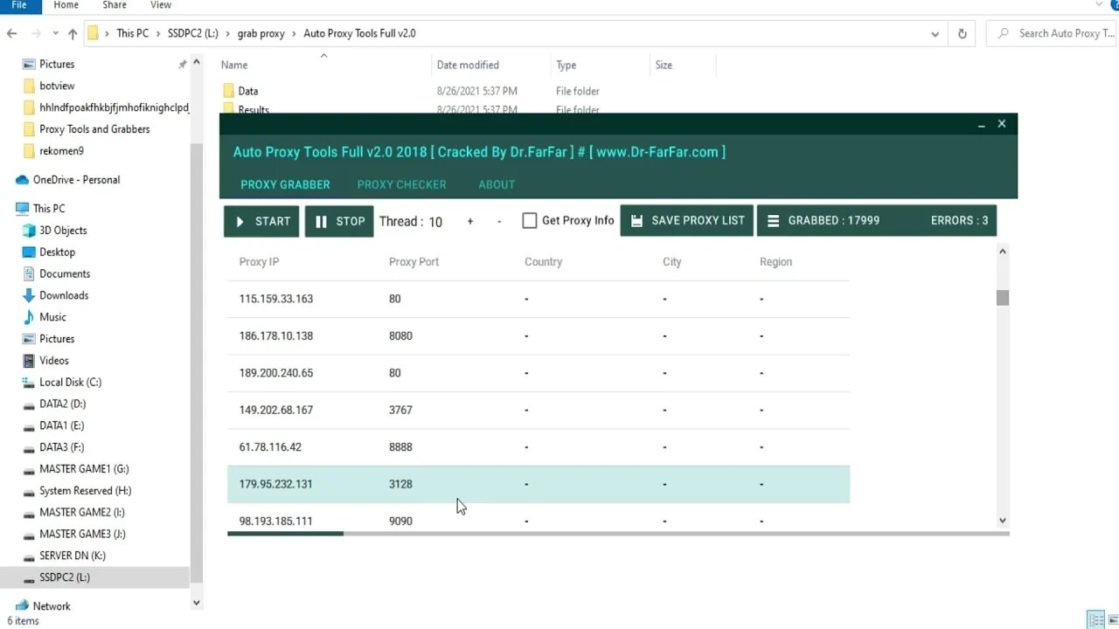Click proxy list scroll up arrow
1119x629 pixels.
1003,252
